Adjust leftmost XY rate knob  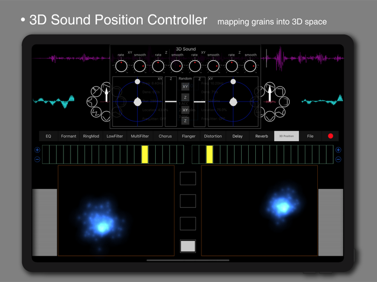coord(121,66)
